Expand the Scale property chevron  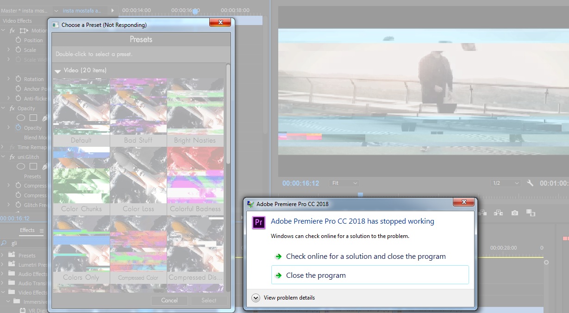click(x=8, y=50)
